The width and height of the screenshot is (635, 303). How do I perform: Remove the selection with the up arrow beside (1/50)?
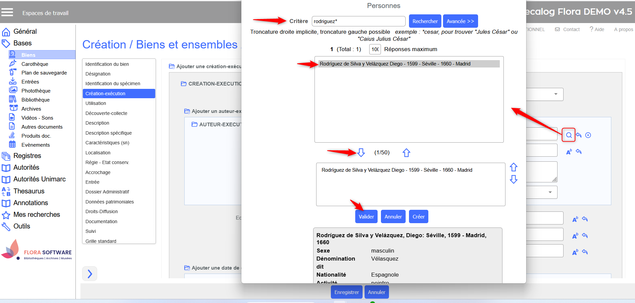406,153
